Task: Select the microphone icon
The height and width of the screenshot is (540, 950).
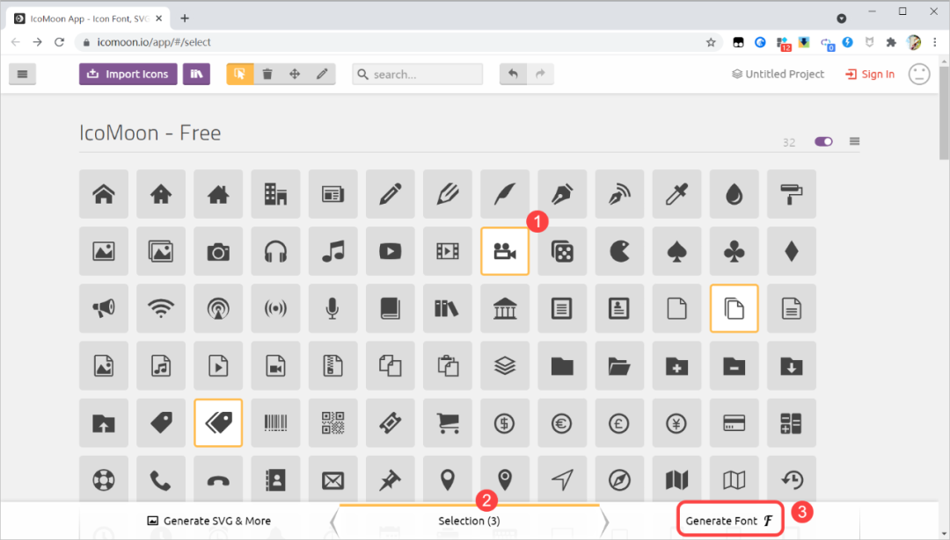Action: 332,308
